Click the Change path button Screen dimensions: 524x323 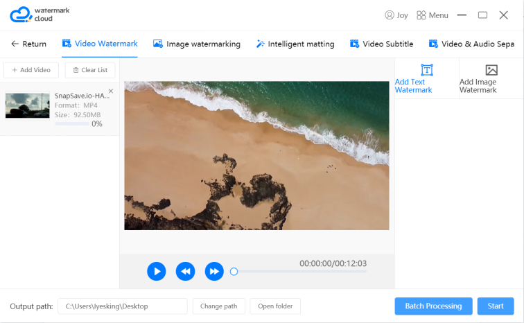pyautogui.click(x=219, y=306)
